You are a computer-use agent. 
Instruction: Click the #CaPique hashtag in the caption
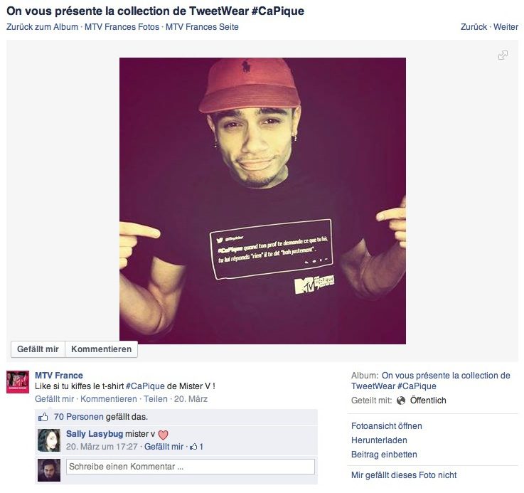[145, 386]
